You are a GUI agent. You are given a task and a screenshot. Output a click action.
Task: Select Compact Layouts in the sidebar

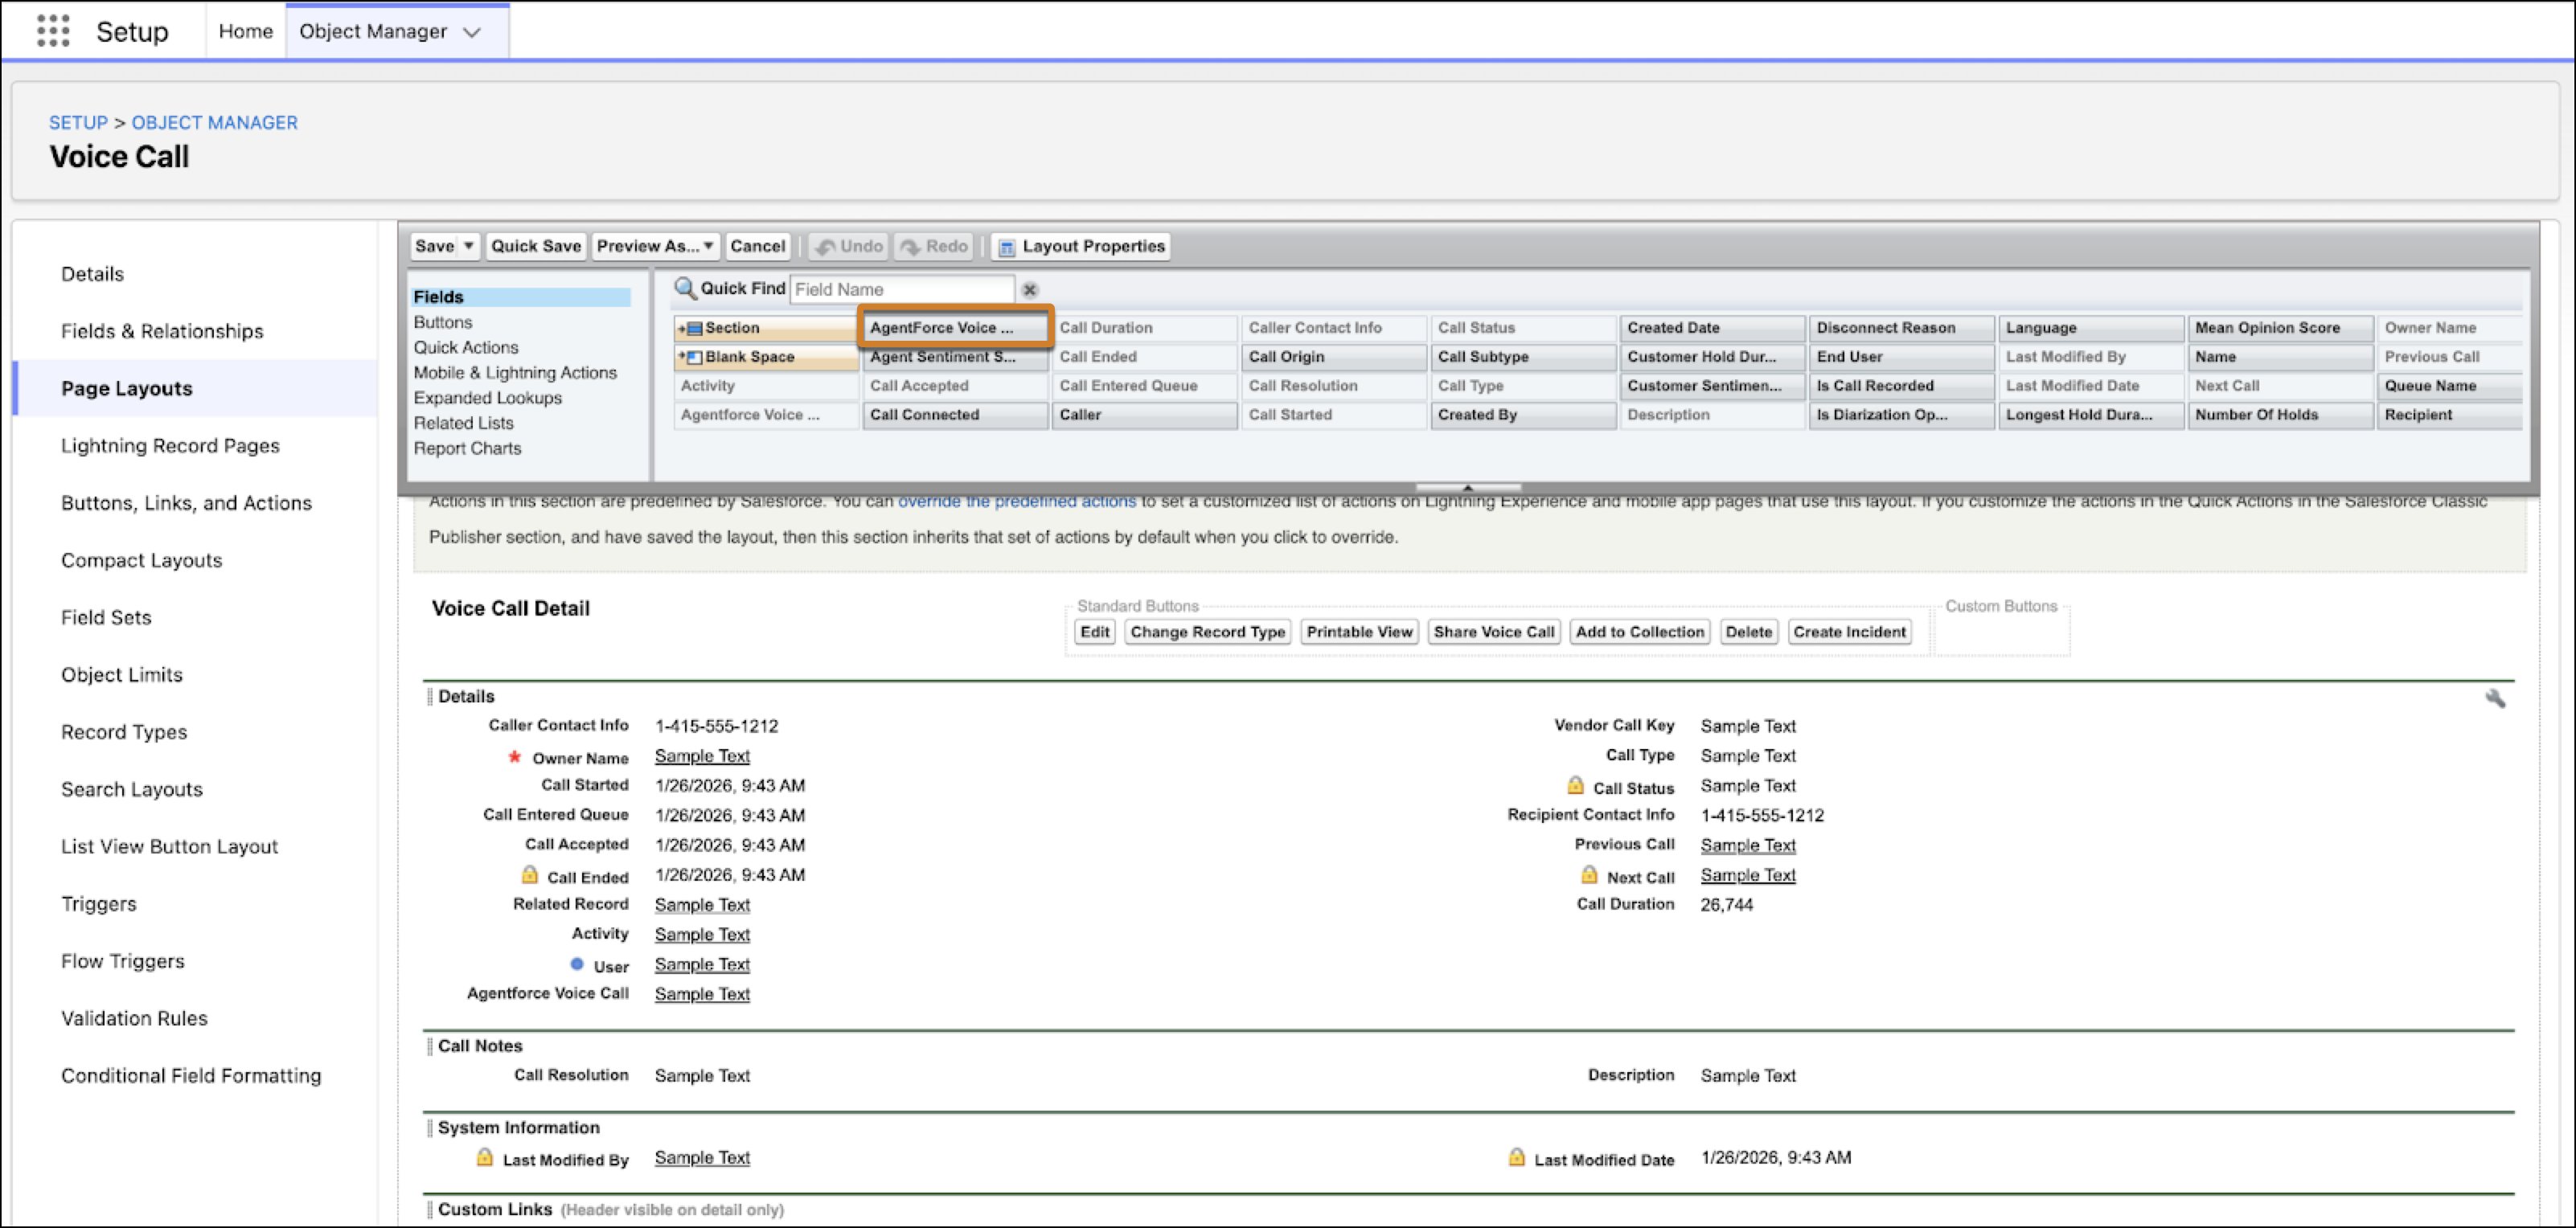coord(141,560)
